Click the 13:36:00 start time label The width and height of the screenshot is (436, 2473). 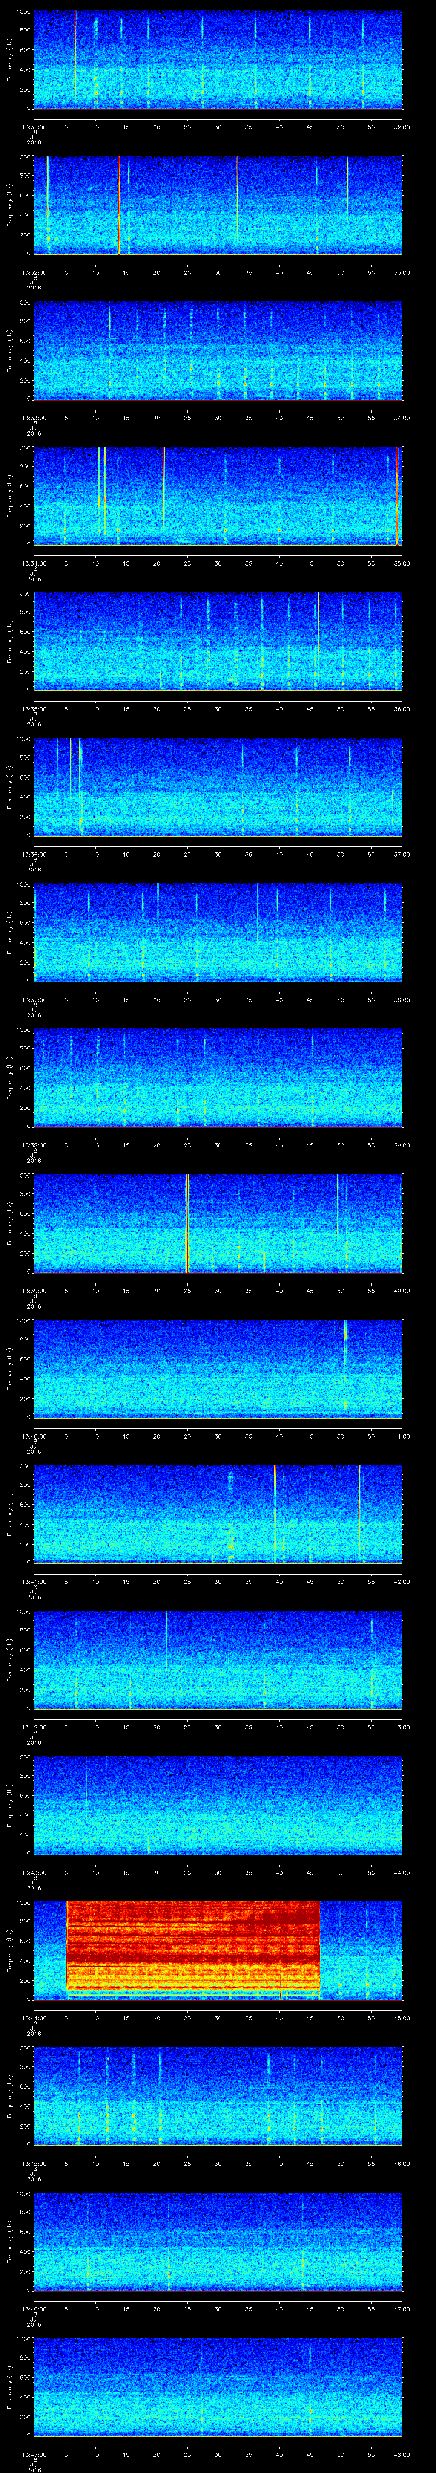[34, 855]
